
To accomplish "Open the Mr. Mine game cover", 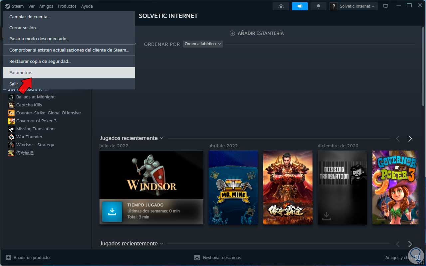I will (x=233, y=188).
